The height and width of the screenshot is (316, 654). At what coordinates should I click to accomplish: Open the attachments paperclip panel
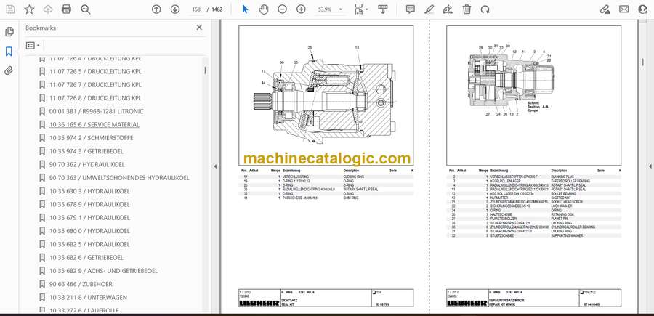[9, 71]
